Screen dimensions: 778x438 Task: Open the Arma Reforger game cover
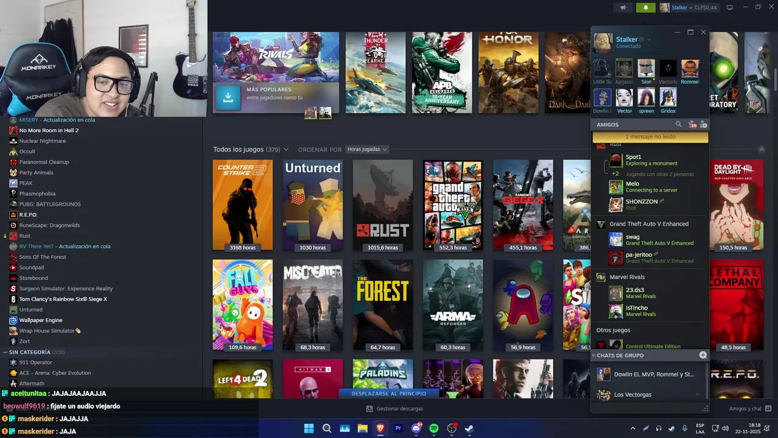click(453, 305)
